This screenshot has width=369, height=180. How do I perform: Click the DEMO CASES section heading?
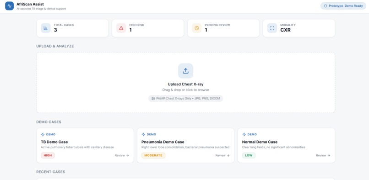[x=49, y=122]
